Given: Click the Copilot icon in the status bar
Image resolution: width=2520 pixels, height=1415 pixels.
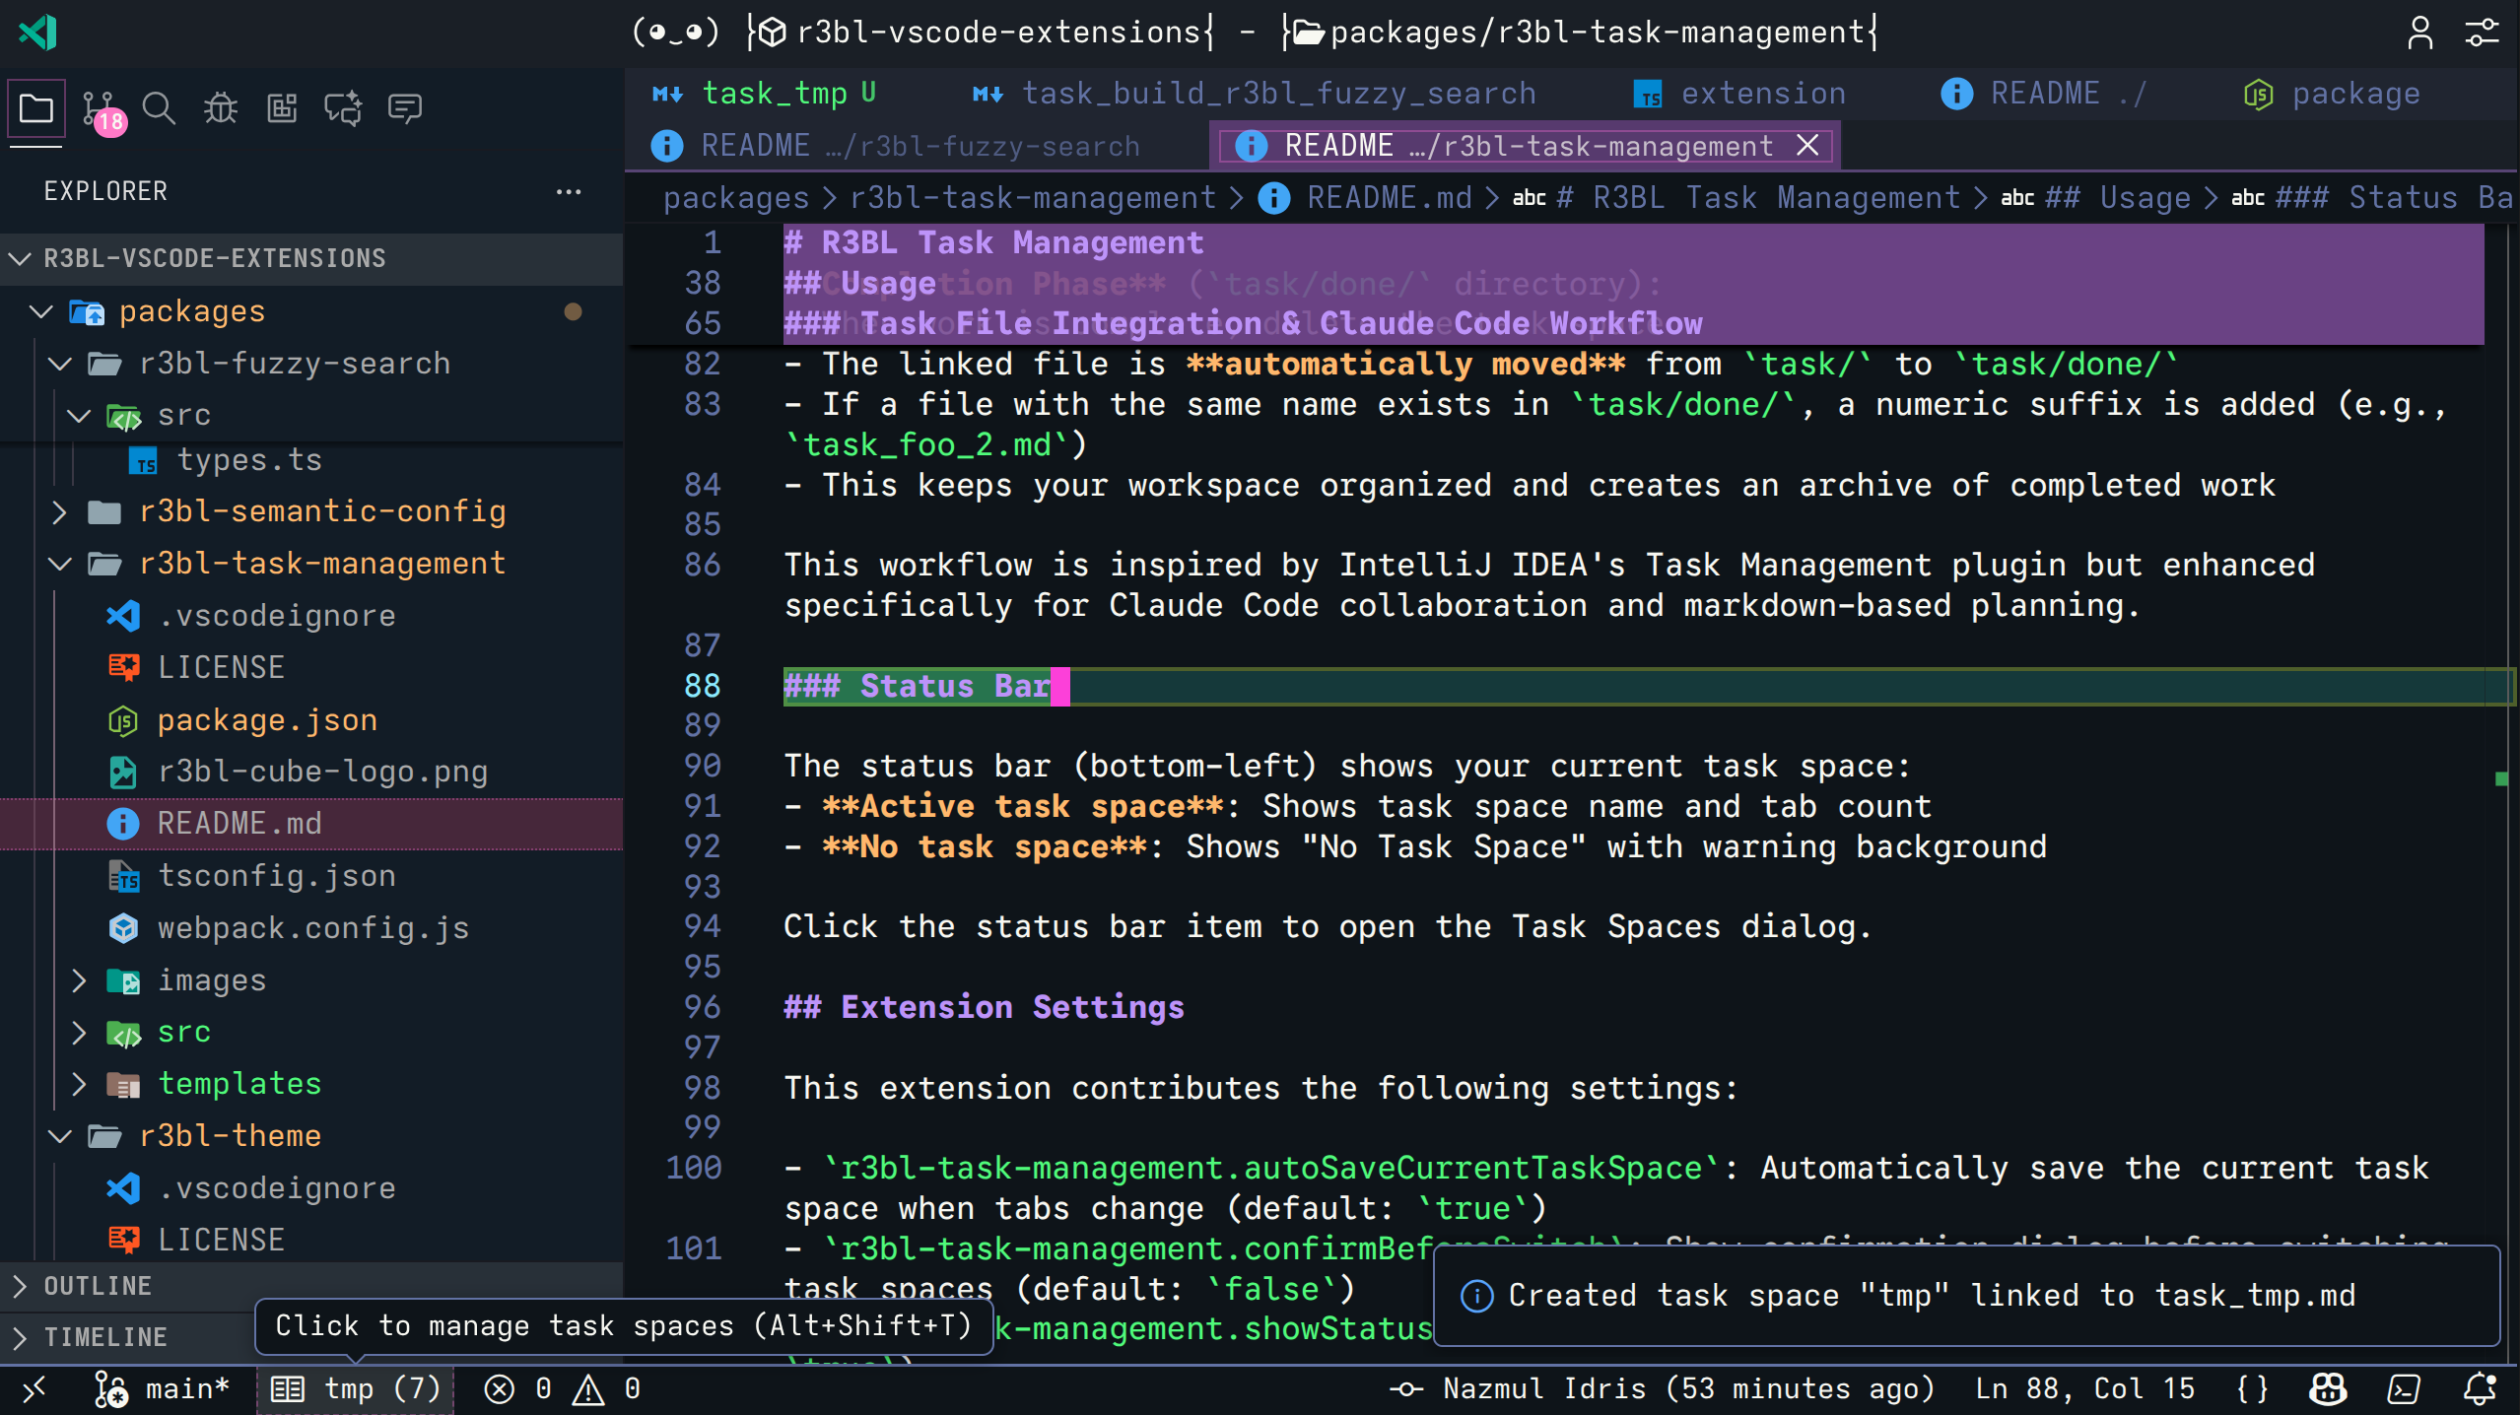Looking at the screenshot, I should click(2328, 1388).
